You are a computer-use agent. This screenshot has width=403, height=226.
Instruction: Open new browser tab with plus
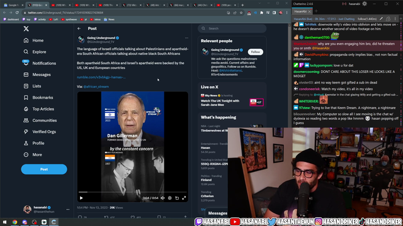click(x=242, y=5)
